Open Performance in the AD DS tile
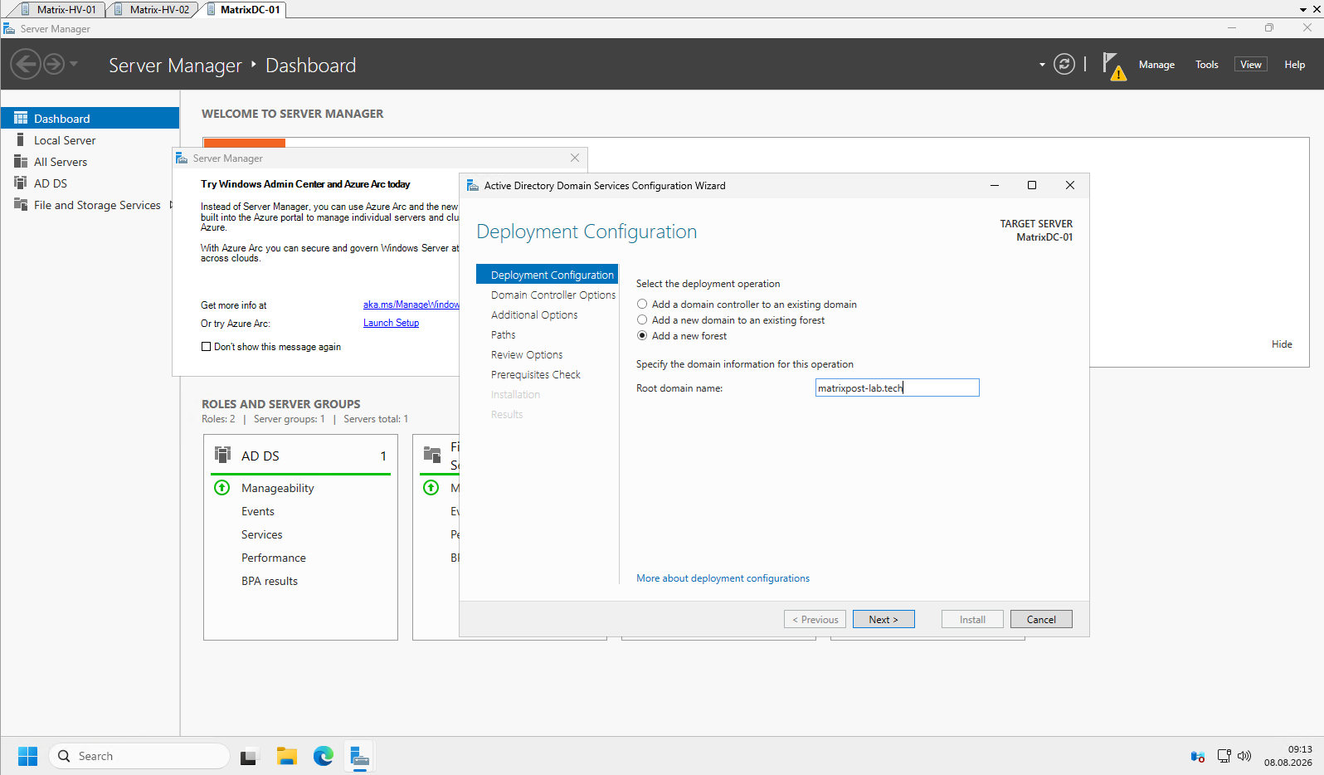This screenshot has width=1324, height=775. (274, 558)
